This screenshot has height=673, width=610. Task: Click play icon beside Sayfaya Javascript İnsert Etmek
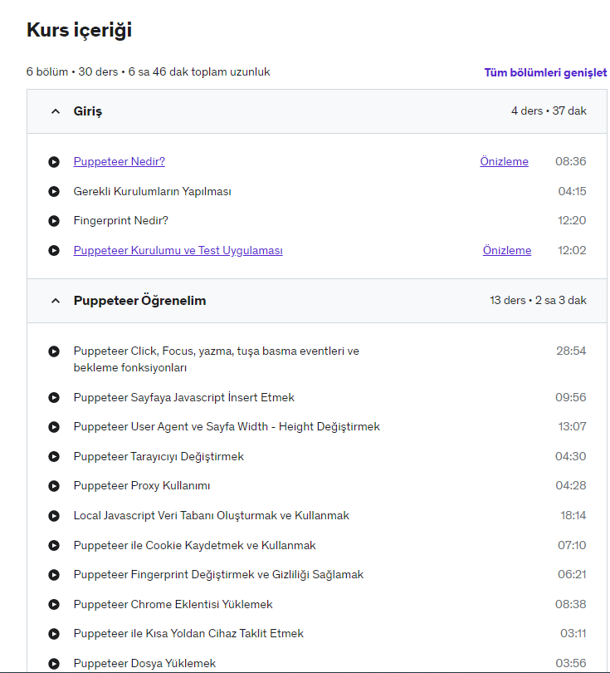click(54, 397)
